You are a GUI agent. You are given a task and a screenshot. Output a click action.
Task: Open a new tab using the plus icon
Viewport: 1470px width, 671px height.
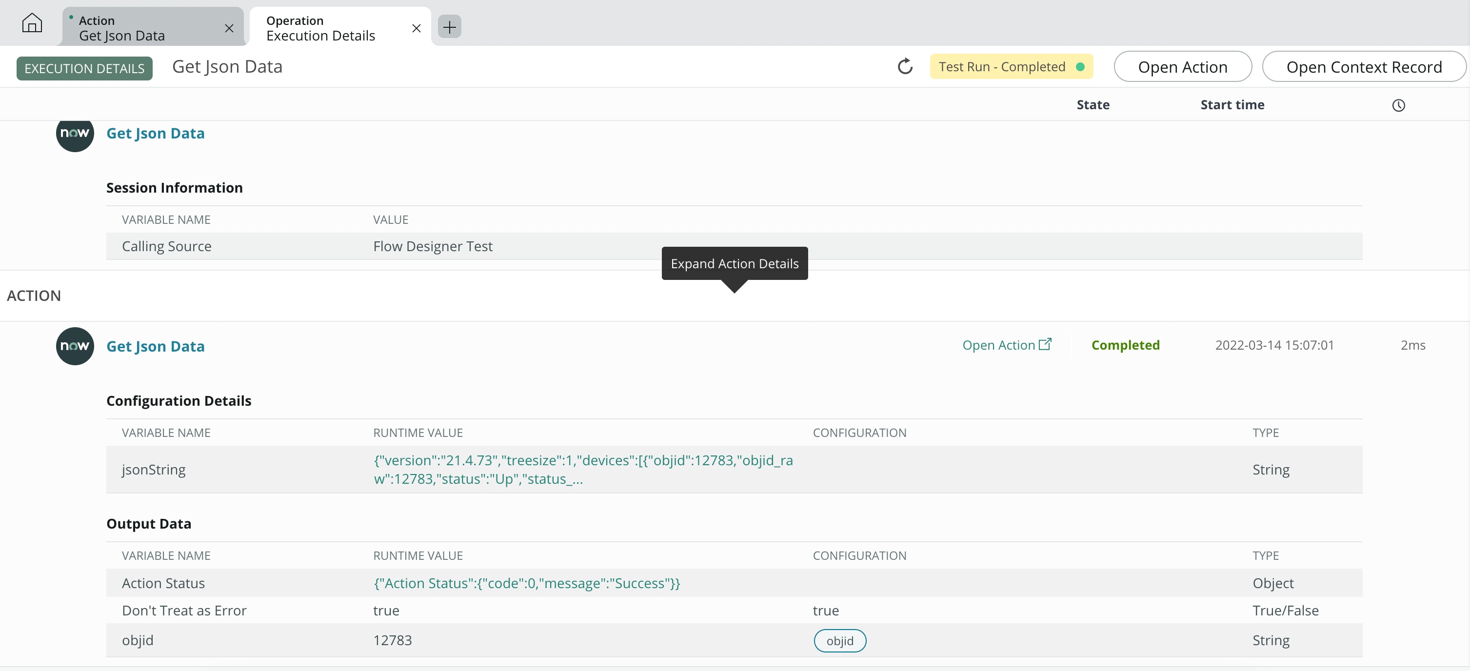pos(450,27)
